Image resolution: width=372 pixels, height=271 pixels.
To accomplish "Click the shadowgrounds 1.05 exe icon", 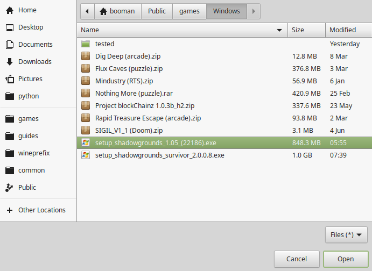I will [86, 142].
